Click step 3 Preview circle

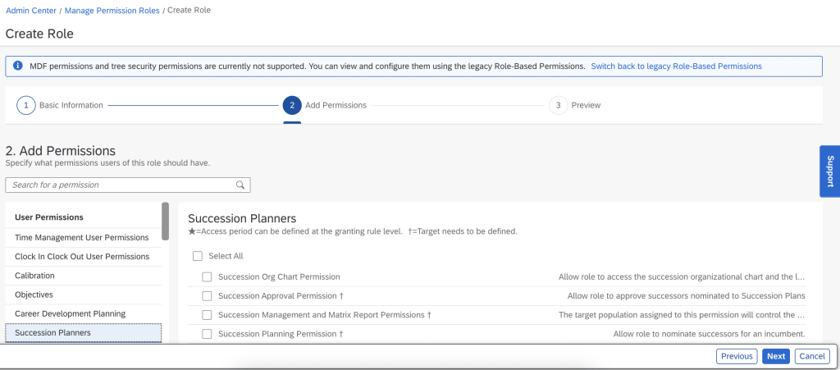(x=559, y=106)
